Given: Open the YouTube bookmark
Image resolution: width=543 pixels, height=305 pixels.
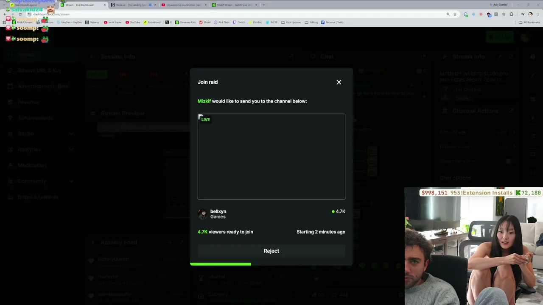Looking at the screenshot, I should 133,22.
